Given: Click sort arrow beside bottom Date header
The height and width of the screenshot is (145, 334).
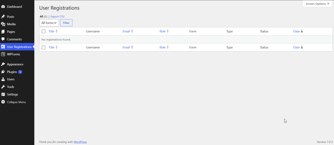Looking at the screenshot, I should coord(302,48).
